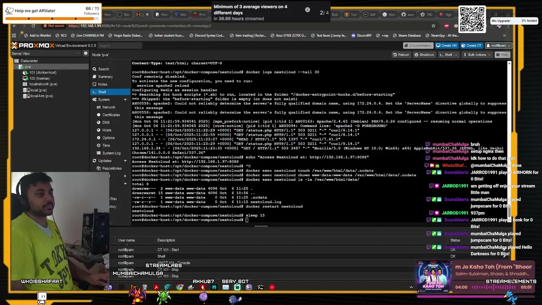The width and height of the screenshot is (542, 305).
Task: Click the Create VM button
Action: tap(446, 45)
